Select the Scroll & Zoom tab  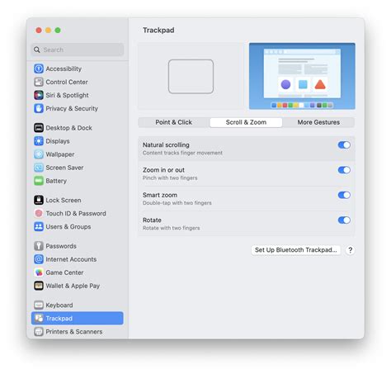[246, 122]
